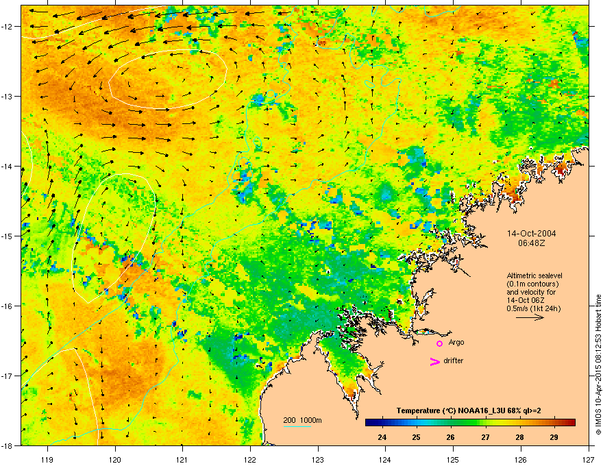
Task: Click the latitude axis label -14
Action: pos(8,166)
